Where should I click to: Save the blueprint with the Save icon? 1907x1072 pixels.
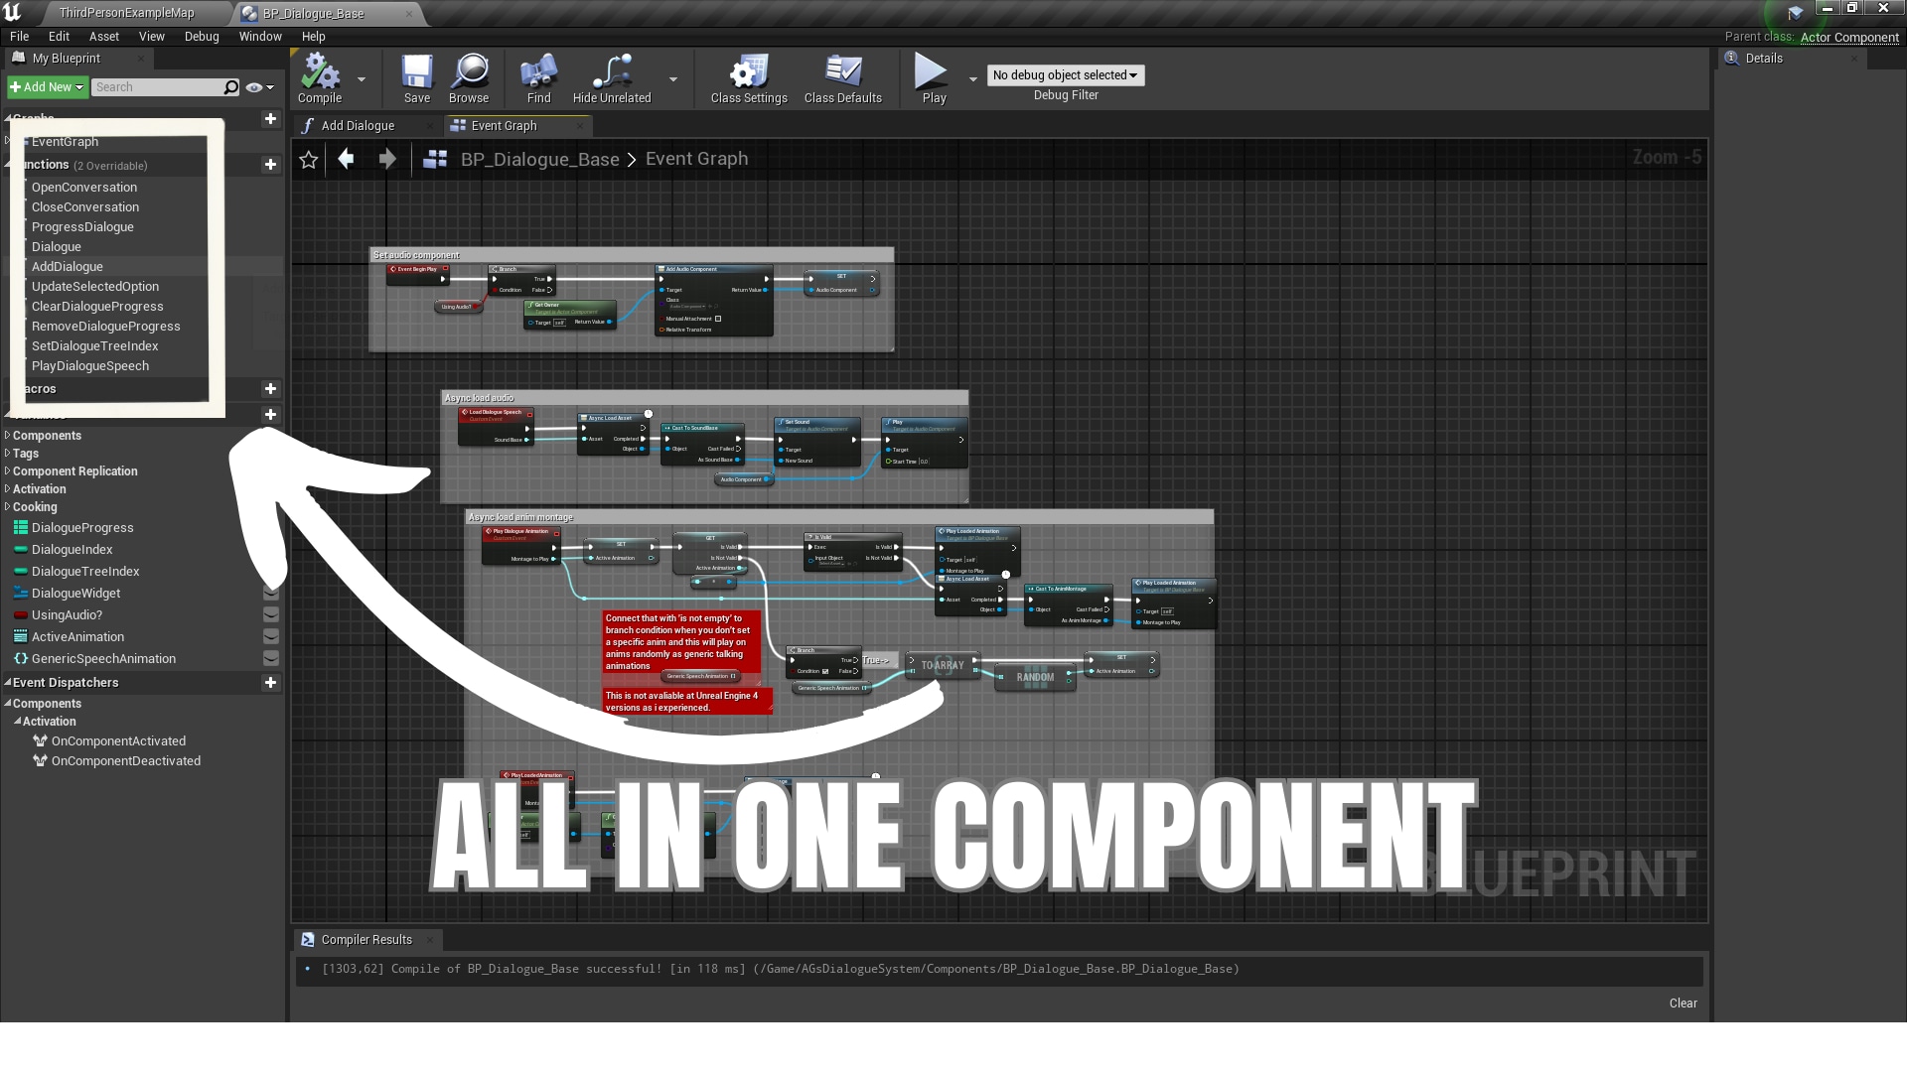416,79
